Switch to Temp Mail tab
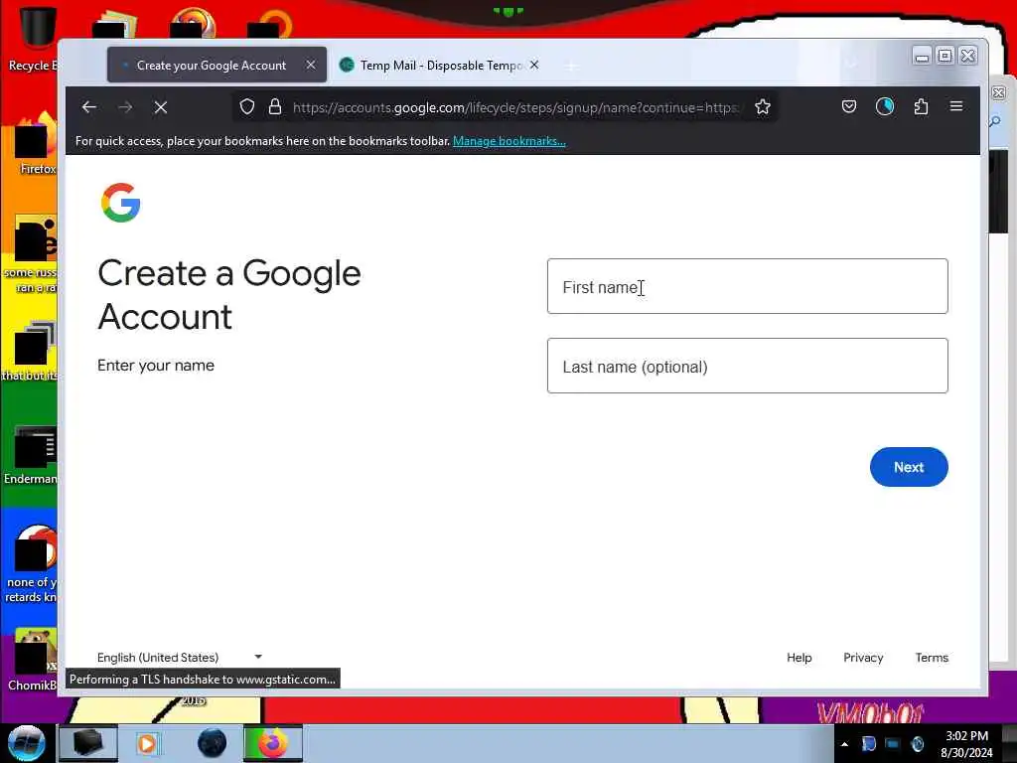Screen dimensions: 1017x763 (x=440, y=65)
